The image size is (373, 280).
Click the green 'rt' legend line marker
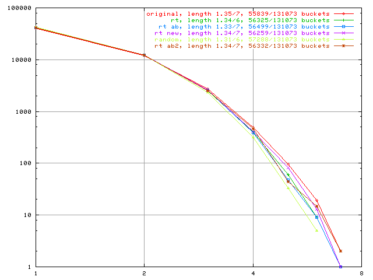coord(344,19)
